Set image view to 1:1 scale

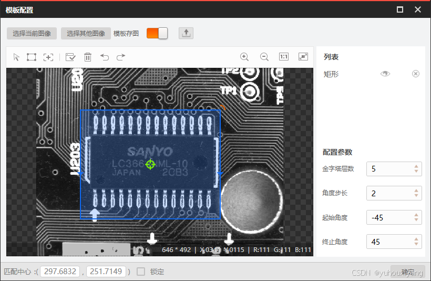pos(284,57)
